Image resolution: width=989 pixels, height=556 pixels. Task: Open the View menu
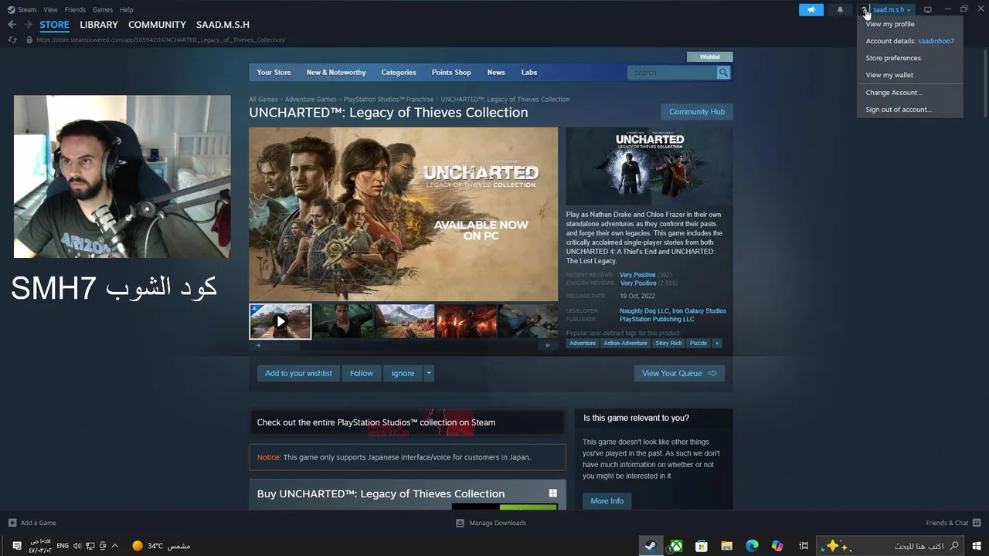click(50, 9)
